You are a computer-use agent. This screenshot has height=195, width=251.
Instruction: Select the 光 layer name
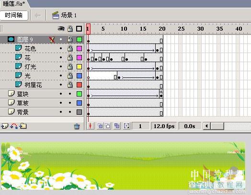27,76
